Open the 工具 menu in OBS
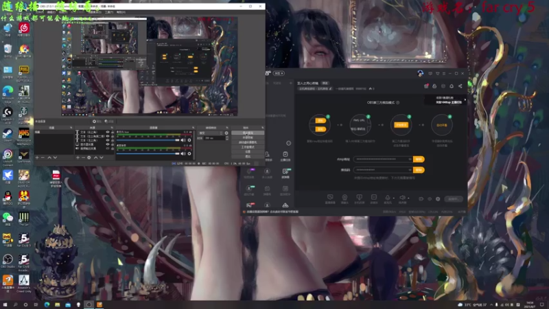This screenshot has width=549, height=309. tap(109, 12)
